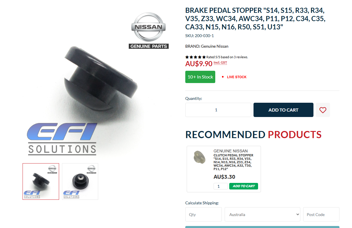This screenshot has width=352, height=228.
Task: Click the Nissan Genuine Parts logo
Action: tap(148, 31)
